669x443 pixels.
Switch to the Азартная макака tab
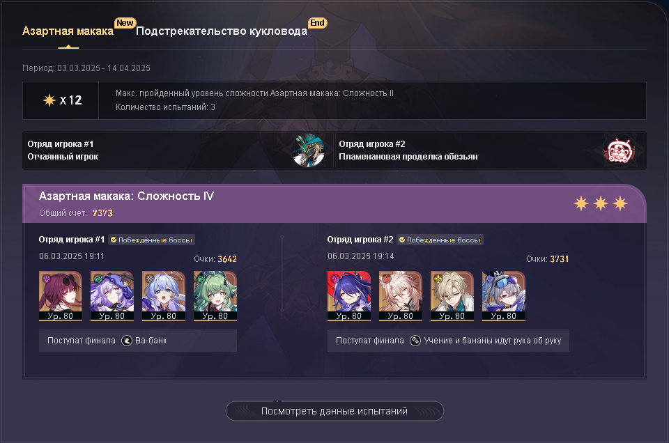tap(68, 31)
